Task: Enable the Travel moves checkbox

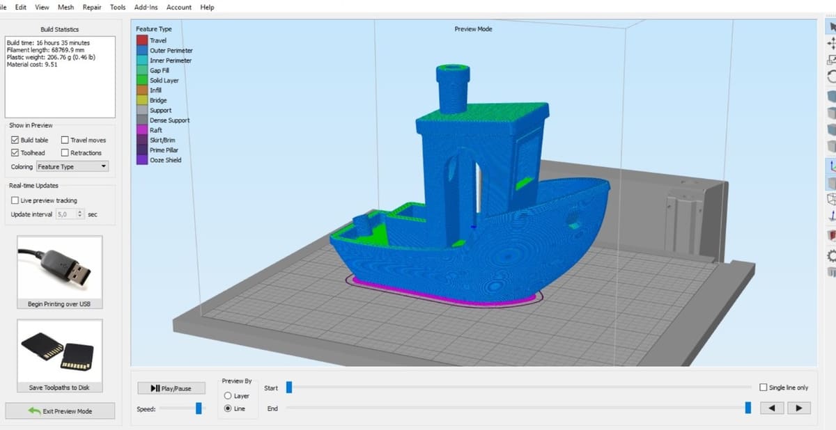Action: 65,140
